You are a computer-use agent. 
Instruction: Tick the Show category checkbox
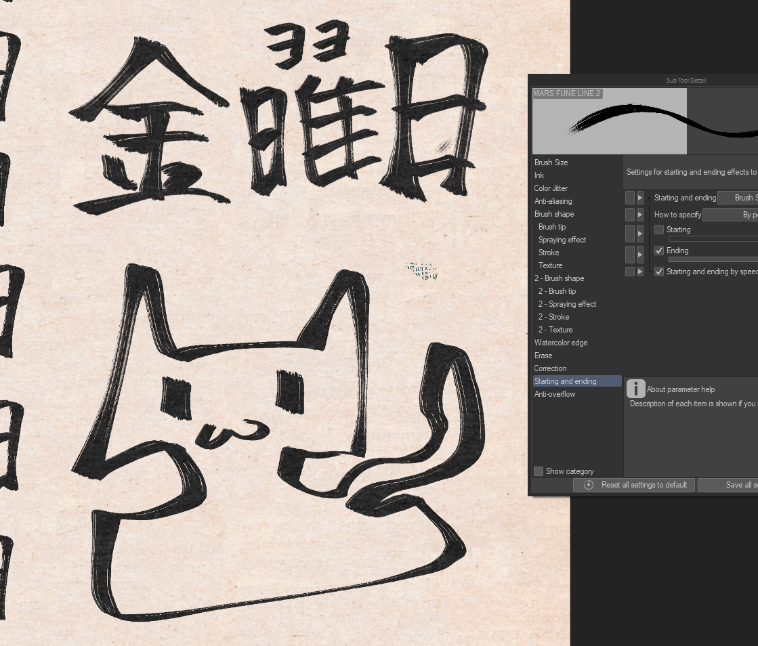[x=539, y=471]
